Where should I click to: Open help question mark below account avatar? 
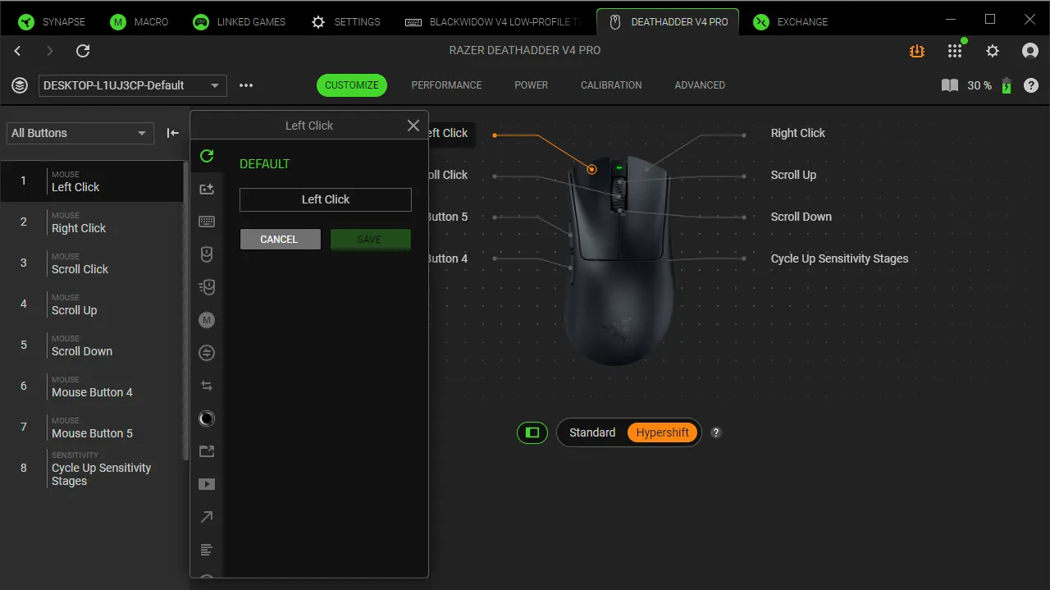coord(1031,85)
